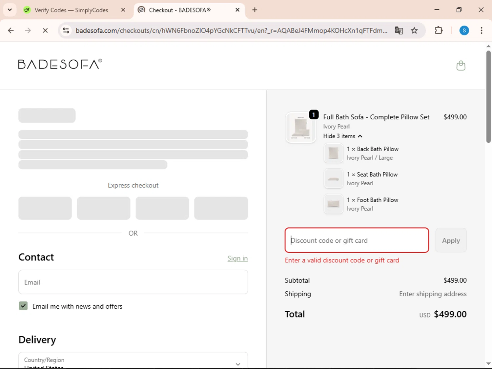Image resolution: width=492 pixels, height=369 pixels.
Task: Open the tab search dropdown arrow
Action: click(10, 10)
